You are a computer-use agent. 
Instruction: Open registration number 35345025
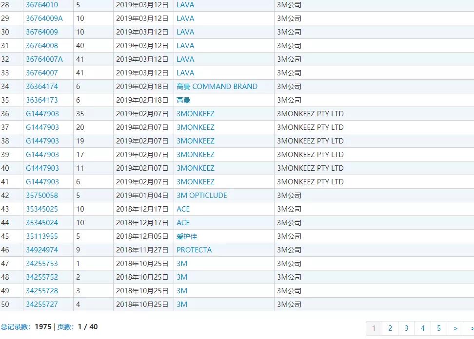(42, 209)
